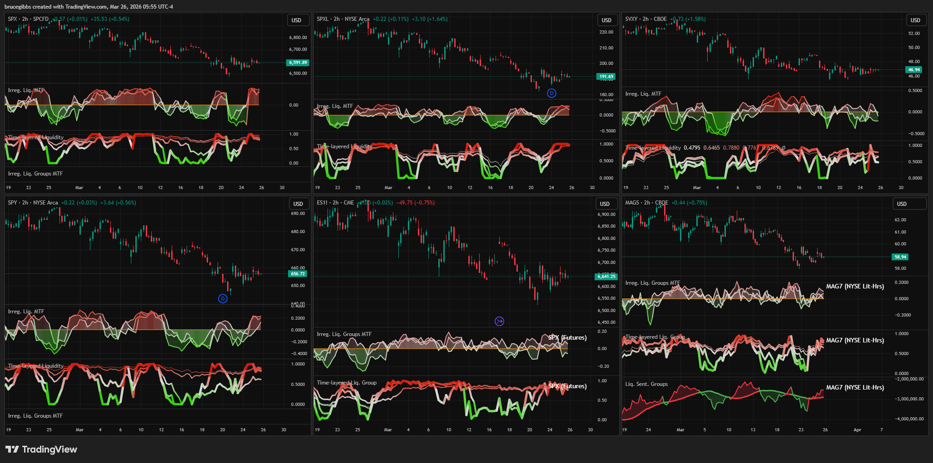Click the ES1! 6,641.25 price label
933x463 pixels.
tap(606, 277)
